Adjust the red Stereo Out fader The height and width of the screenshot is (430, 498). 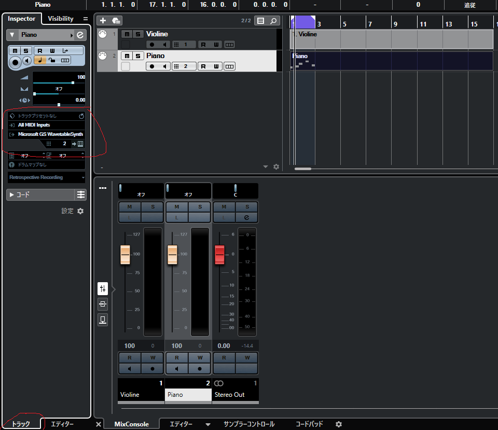coord(219,254)
